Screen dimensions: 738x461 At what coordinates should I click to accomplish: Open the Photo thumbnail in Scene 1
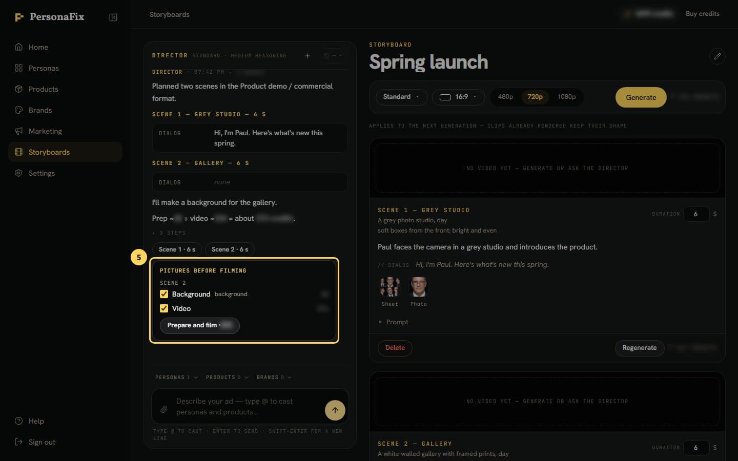(418, 287)
